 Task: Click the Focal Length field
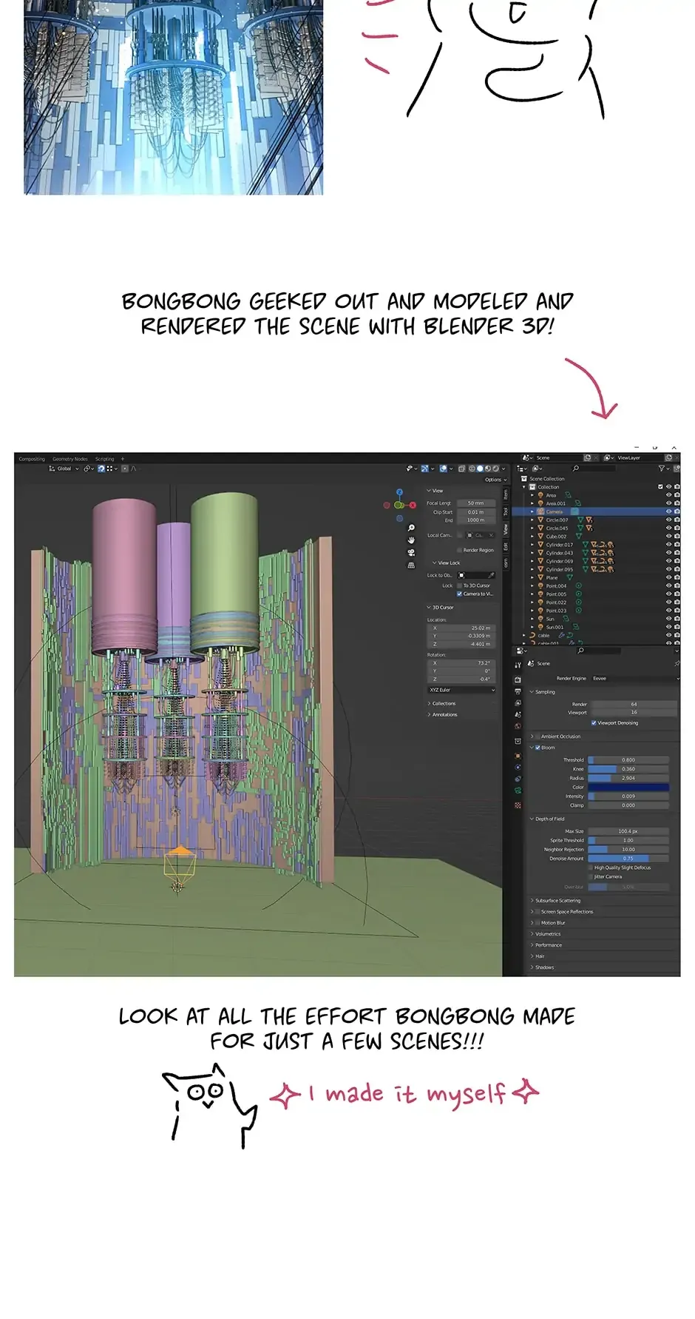point(475,503)
